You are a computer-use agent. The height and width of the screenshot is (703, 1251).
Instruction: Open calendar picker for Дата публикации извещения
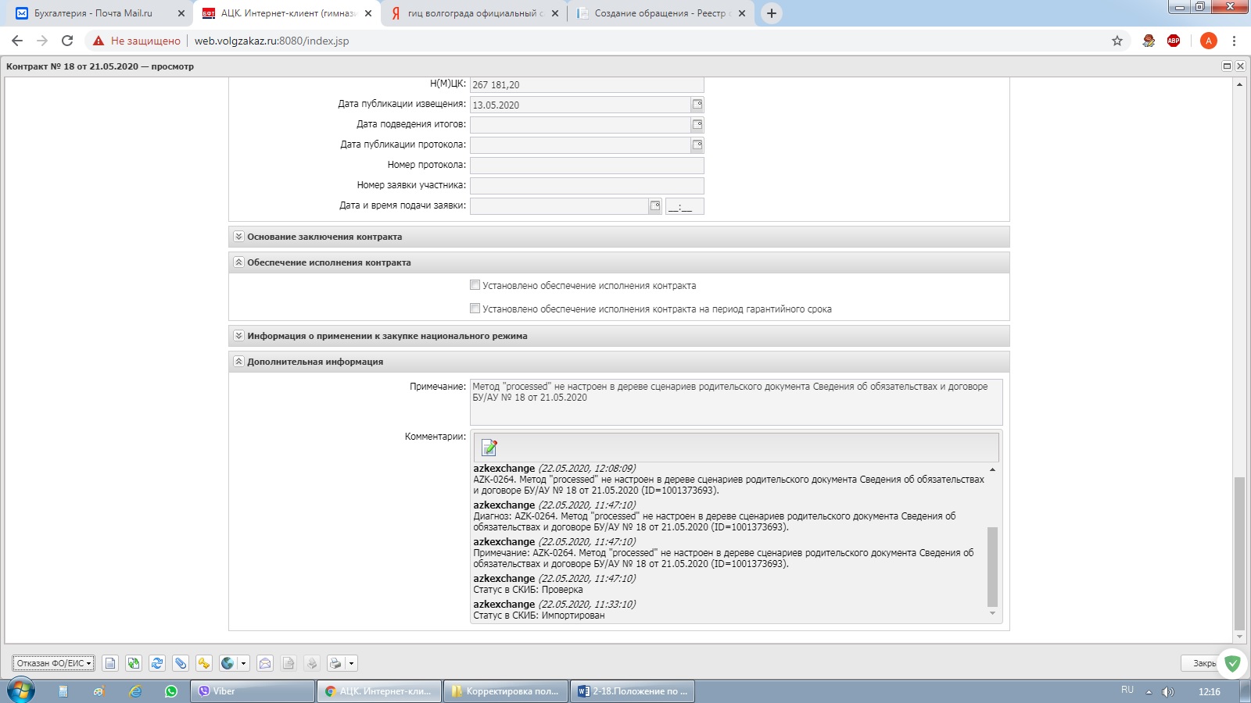point(697,105)
